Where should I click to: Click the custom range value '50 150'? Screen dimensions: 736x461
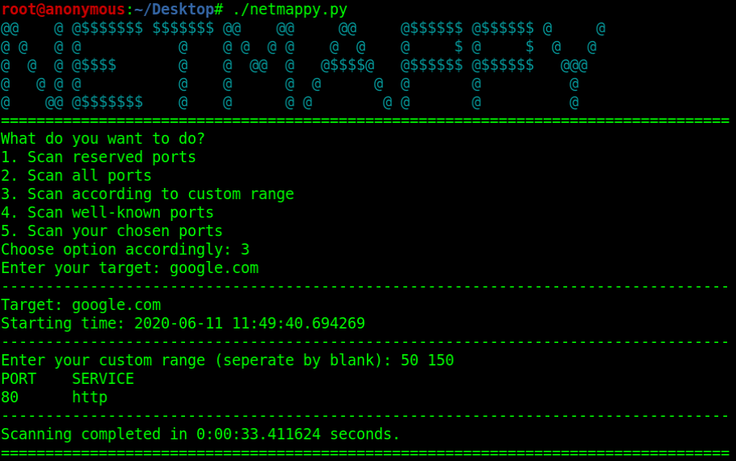pyautogui.click(x=427, y=361)
